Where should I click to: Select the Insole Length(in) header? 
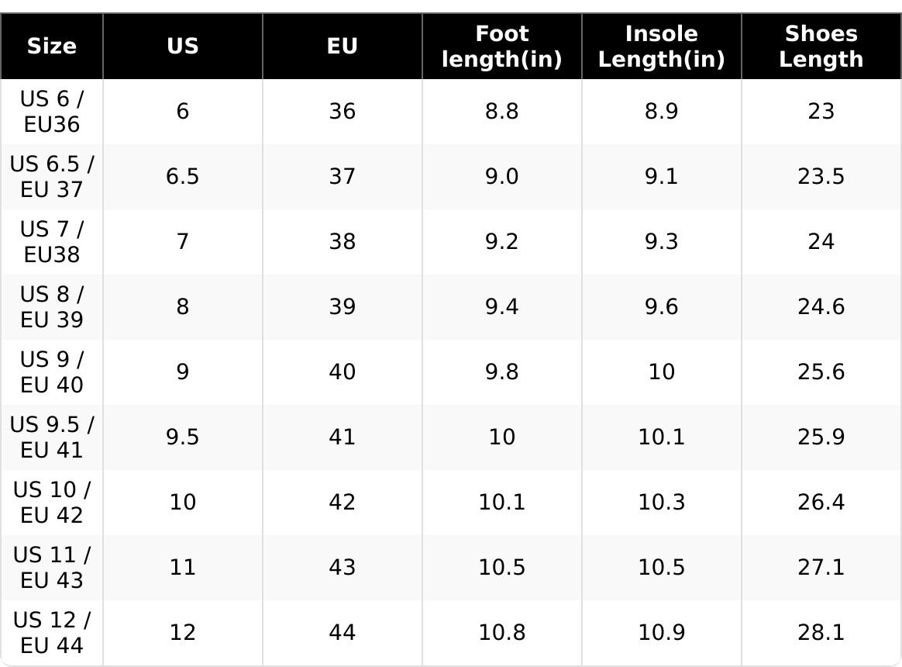661,47
